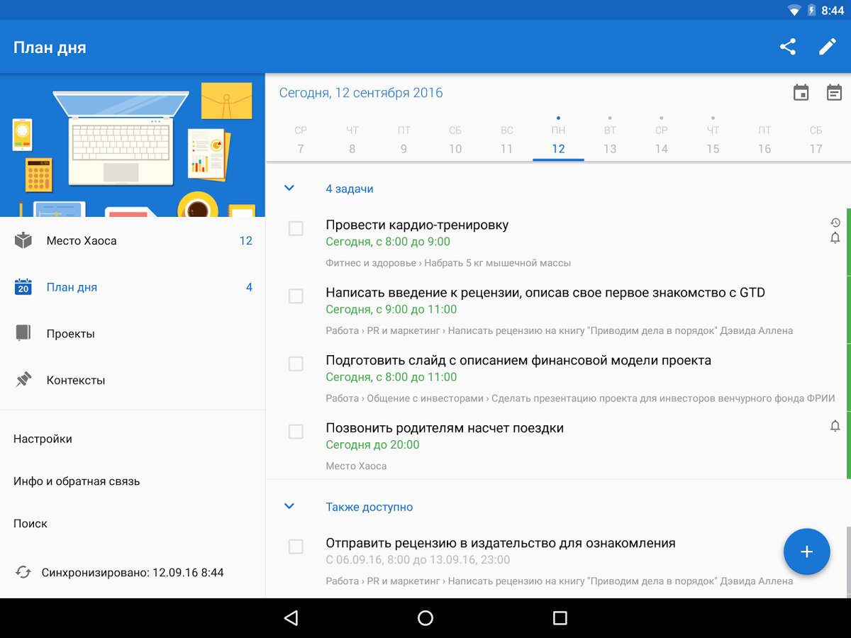The image size is (851, 638).
Task: Mark Подготовить слайд task as done
Action: pos(296,364)
